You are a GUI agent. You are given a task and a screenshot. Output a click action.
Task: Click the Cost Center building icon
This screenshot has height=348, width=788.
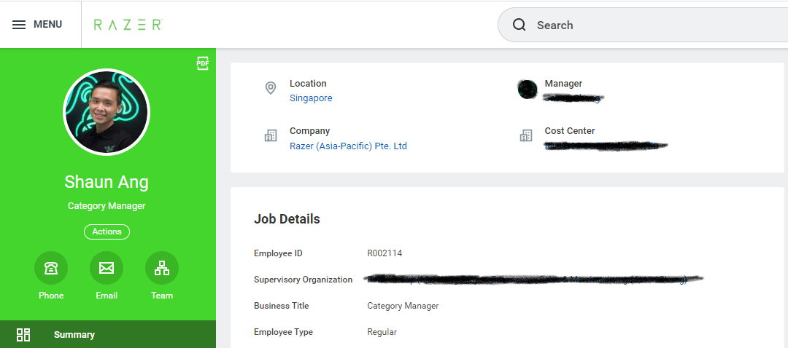(525, 135)
